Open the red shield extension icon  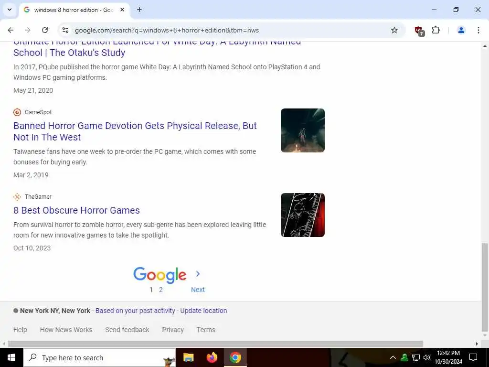point(419,31)
